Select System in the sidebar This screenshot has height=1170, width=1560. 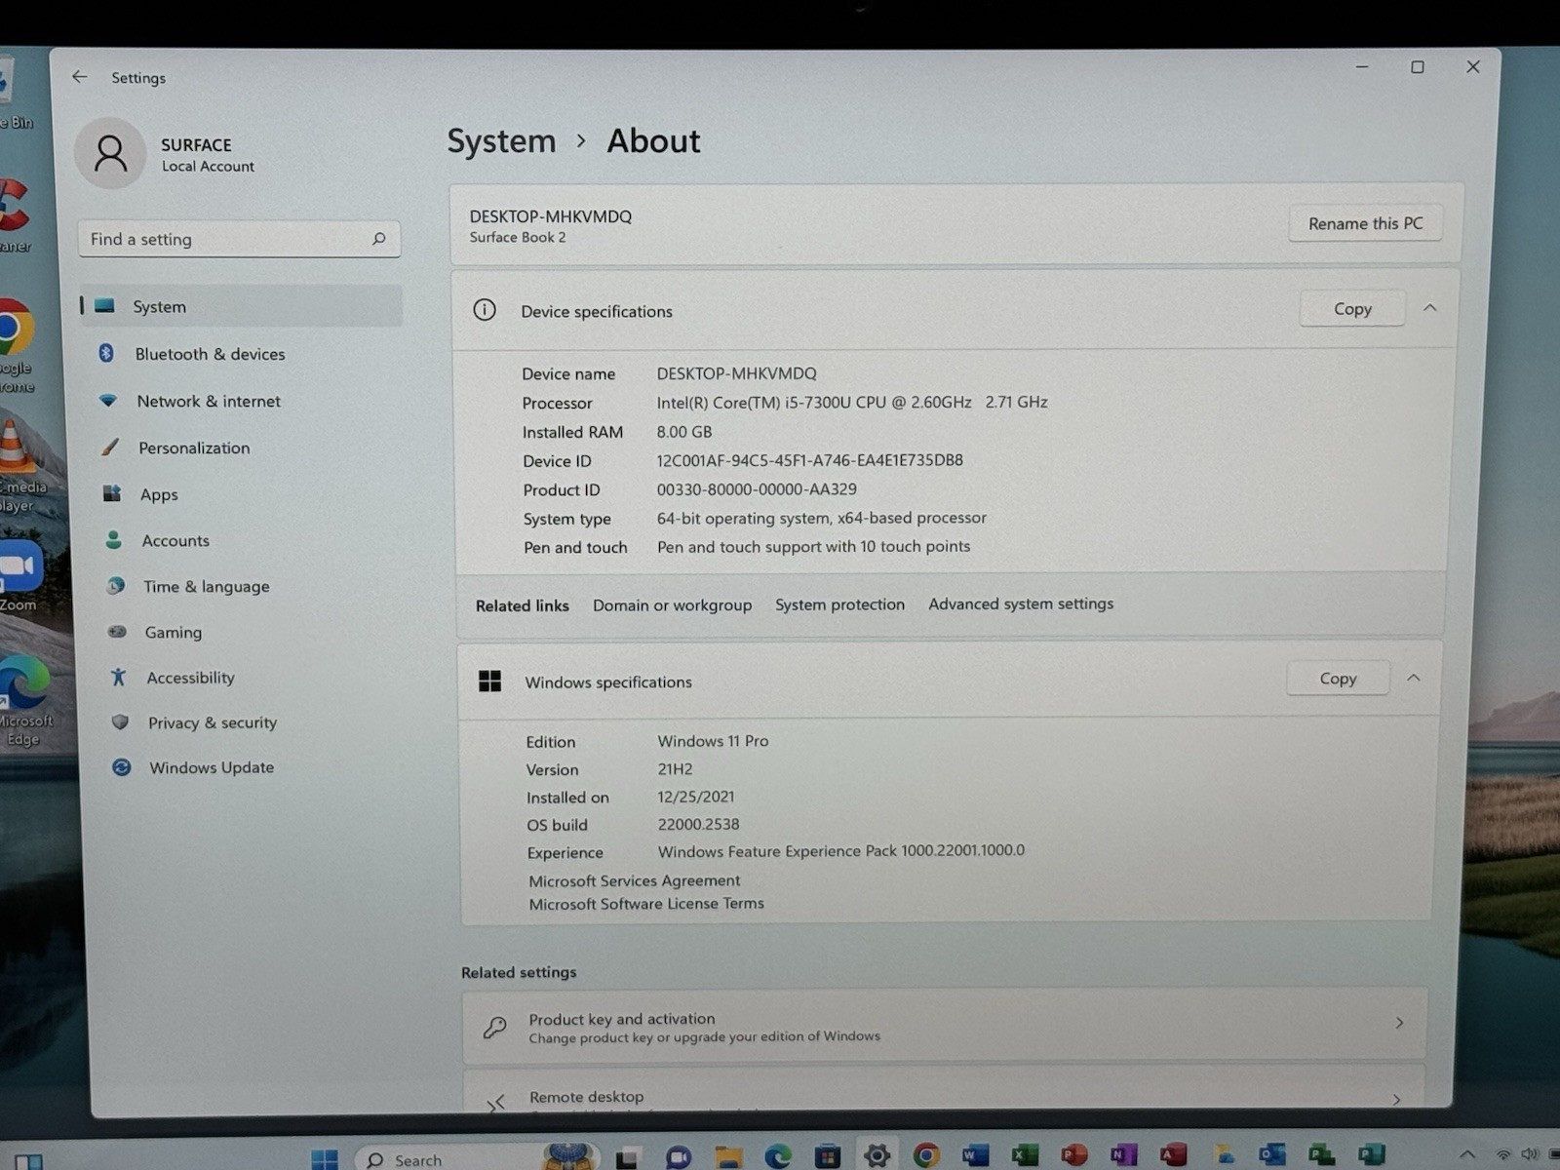coord(241,306)
